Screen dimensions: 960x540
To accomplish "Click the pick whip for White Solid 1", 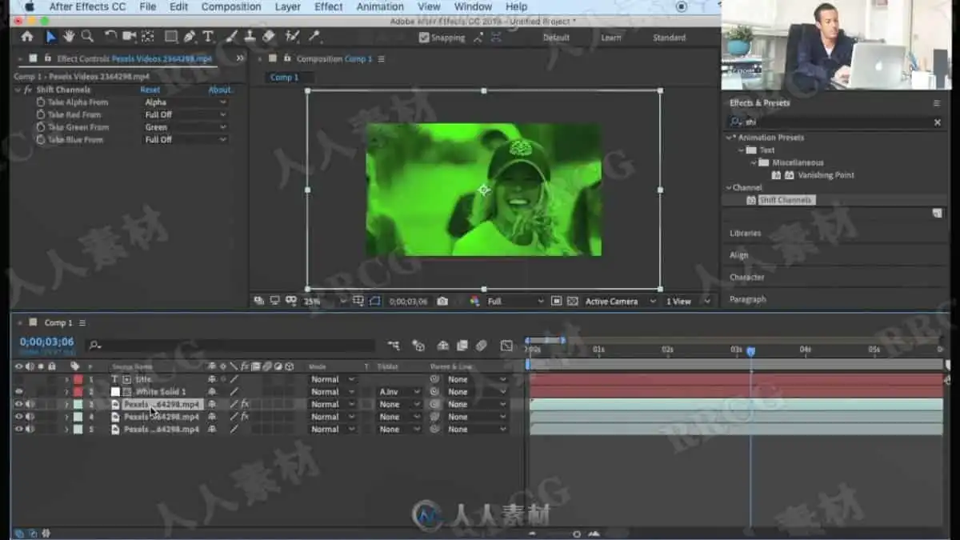I will 435,392.
